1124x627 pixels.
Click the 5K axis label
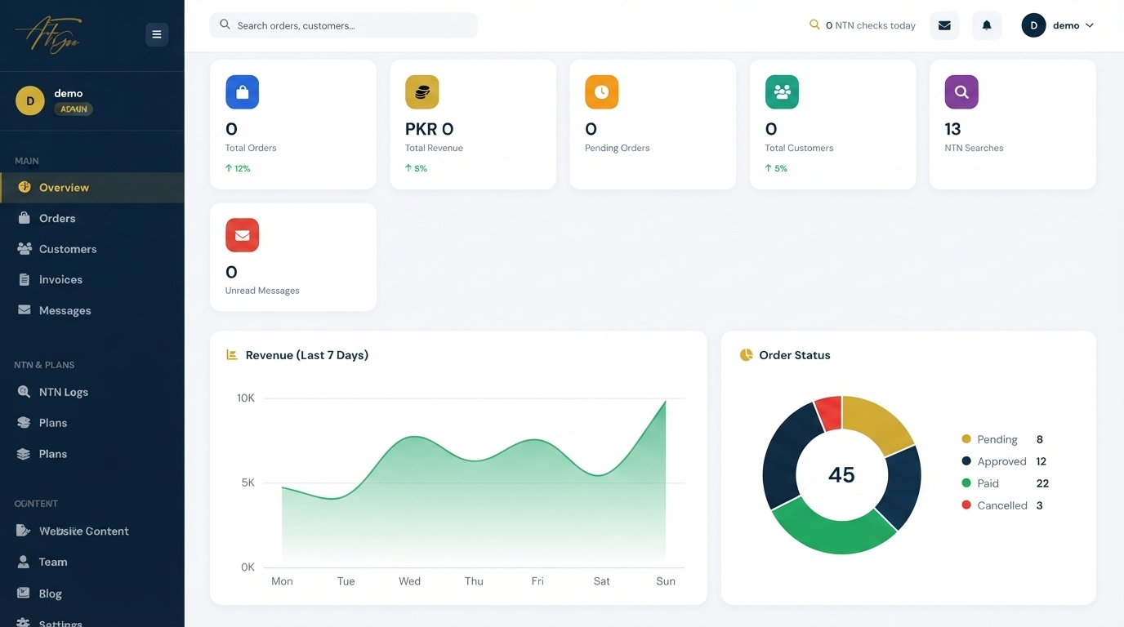(x=248, y=483)
